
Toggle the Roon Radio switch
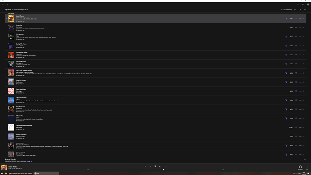pos(29,161)
